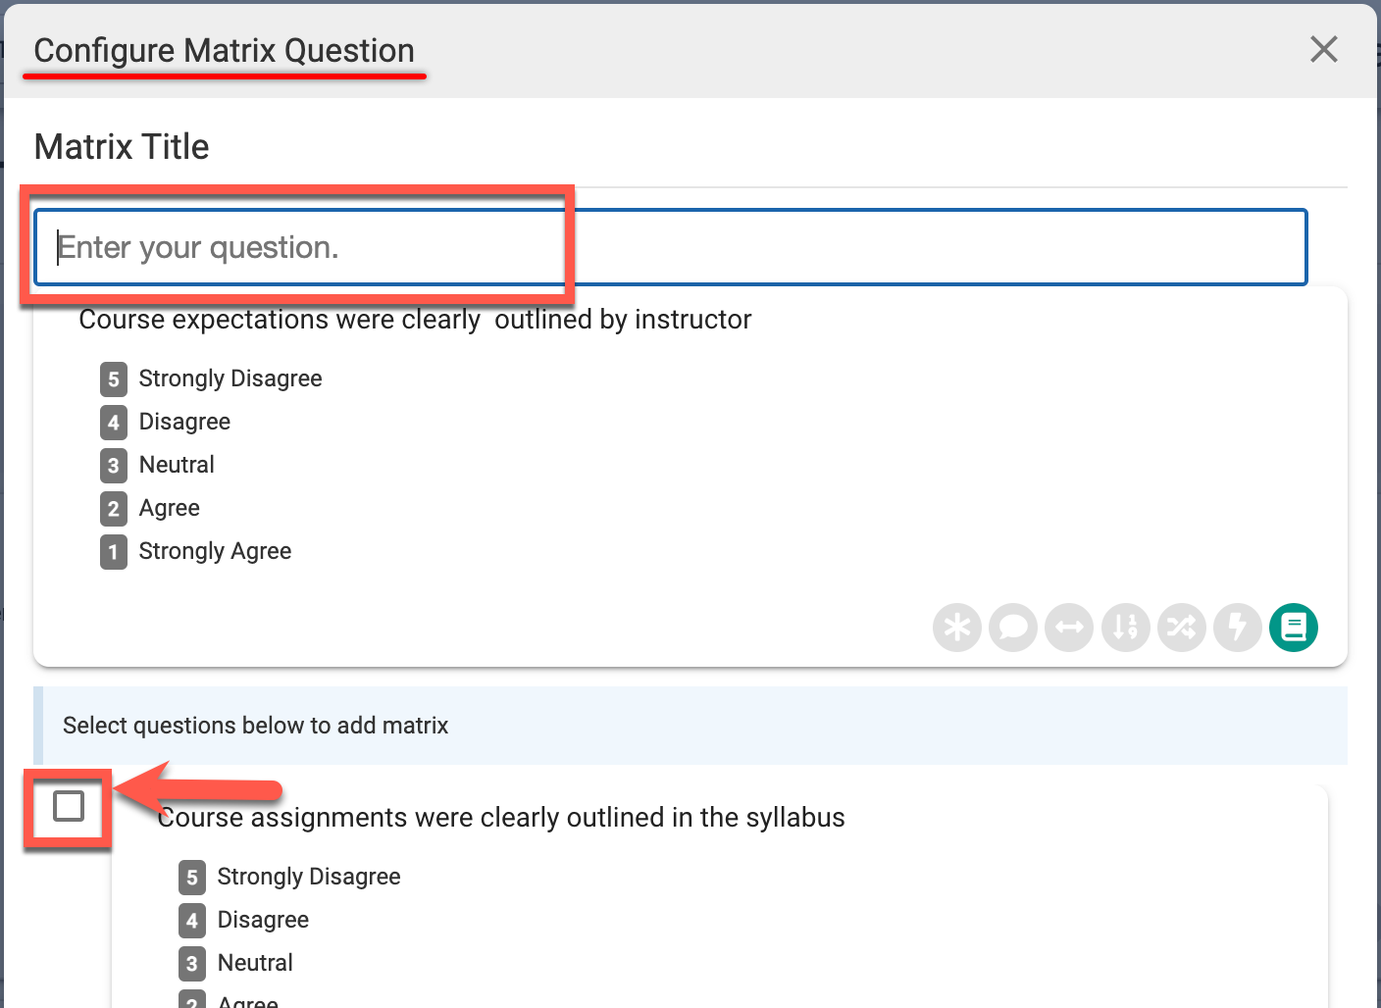This screenshot has height=1008, width=1381.
Task: Select the question 'Course expectations were clearly outlined by instructor'
Action: pyautogui.click(x=415, y=320)
